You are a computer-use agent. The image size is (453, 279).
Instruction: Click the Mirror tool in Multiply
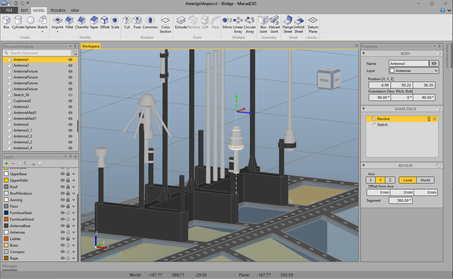pyautogui.click(x=227, y=22)
